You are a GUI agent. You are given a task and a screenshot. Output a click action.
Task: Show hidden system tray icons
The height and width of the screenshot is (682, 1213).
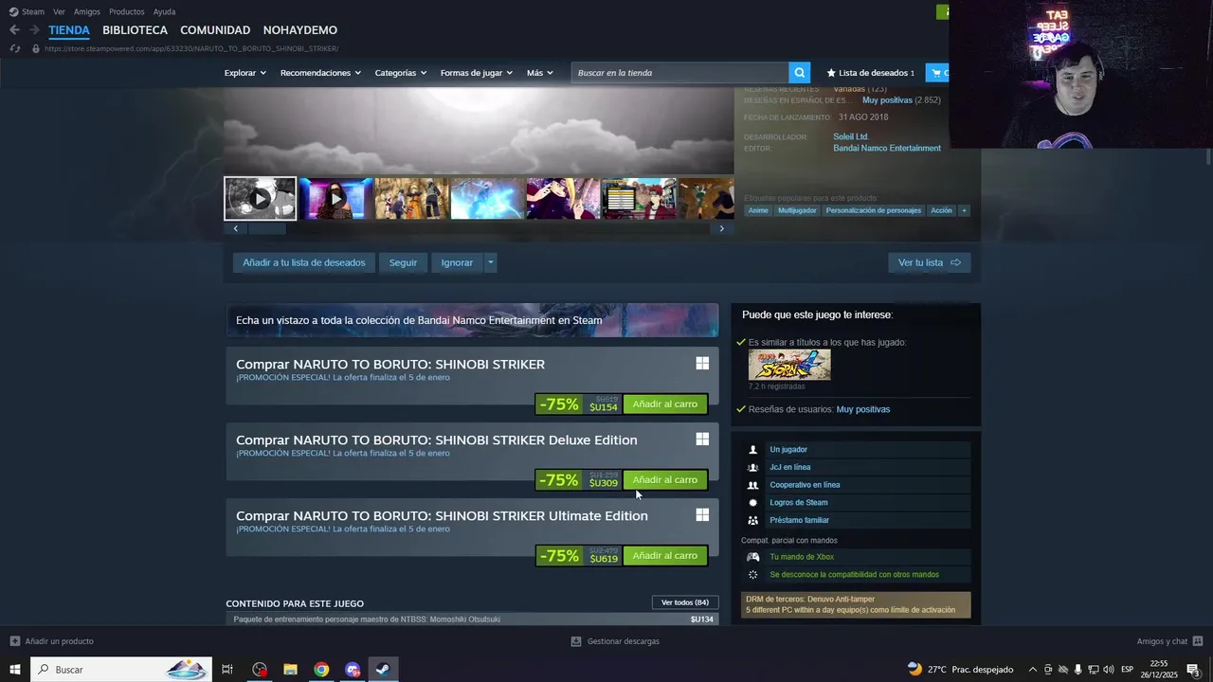point(1033,670)
